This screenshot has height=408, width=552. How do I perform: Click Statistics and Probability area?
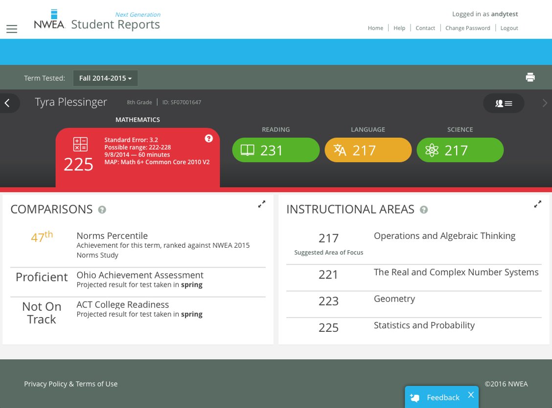tap(424, 325)
